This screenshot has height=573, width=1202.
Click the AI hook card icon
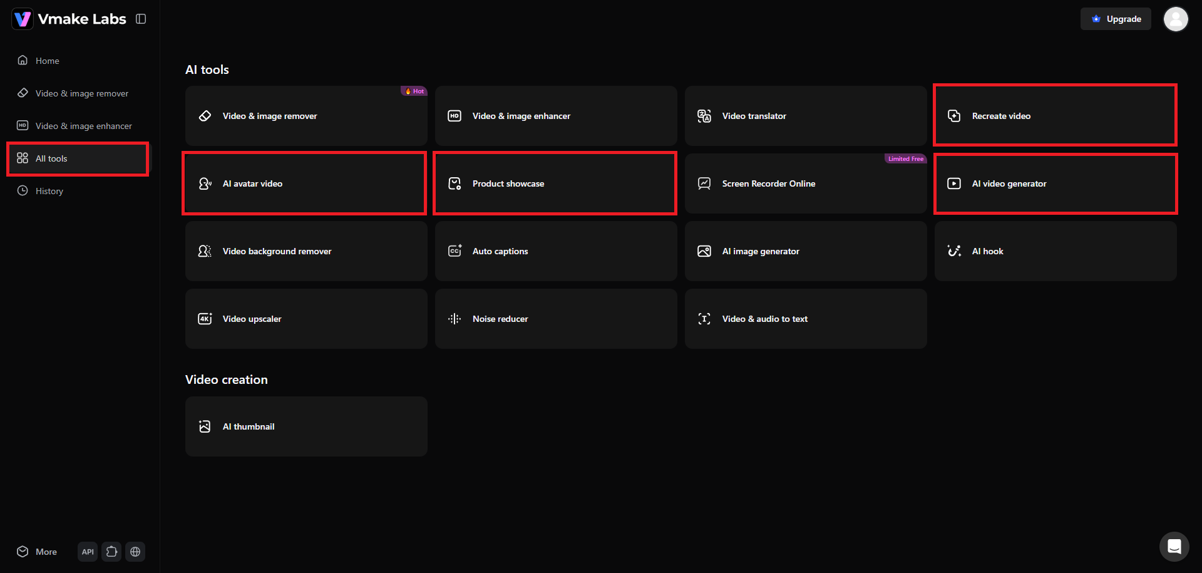click(954, 251)
